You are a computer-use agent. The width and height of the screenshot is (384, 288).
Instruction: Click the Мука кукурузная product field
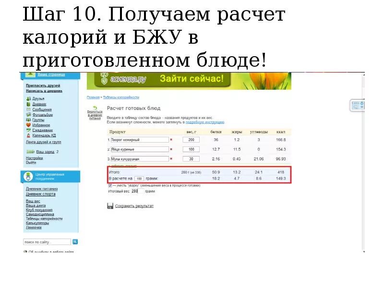(x=140, y=159)
